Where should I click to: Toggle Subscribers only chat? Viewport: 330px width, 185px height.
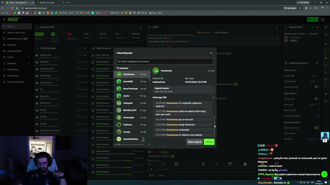pos(317,87)
